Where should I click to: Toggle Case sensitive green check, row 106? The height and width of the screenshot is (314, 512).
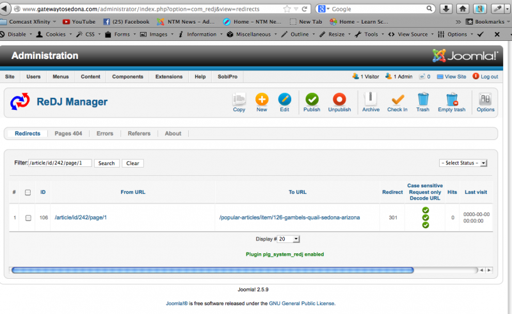[x=426, y=210]
